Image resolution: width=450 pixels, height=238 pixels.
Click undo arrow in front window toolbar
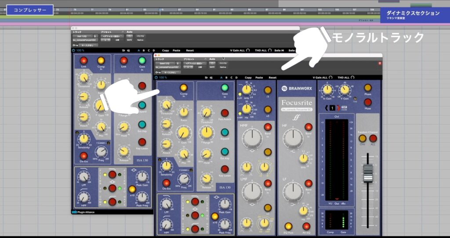click(x=207, y=78)
